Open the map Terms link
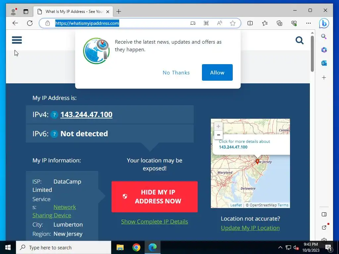The height and width of the screenshot is (254, 339). pyautogui.click(x=283, y=205)
